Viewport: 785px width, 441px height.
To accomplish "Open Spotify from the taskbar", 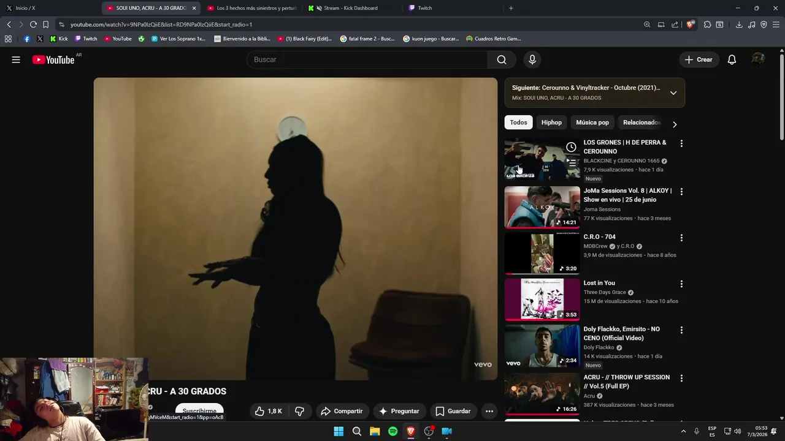I will coord(392,431).
